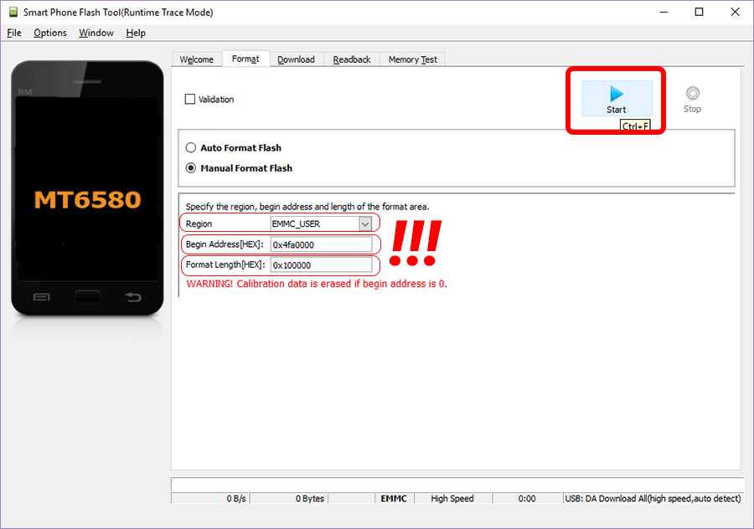Click the Begin Address hex field
The width and height of the screenshot is (754, 529).
(321, 244)
